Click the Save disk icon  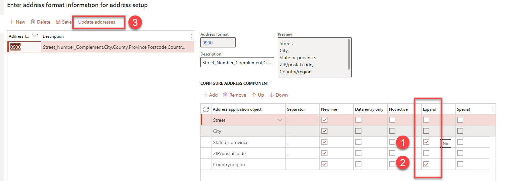(x=58, y=22)
